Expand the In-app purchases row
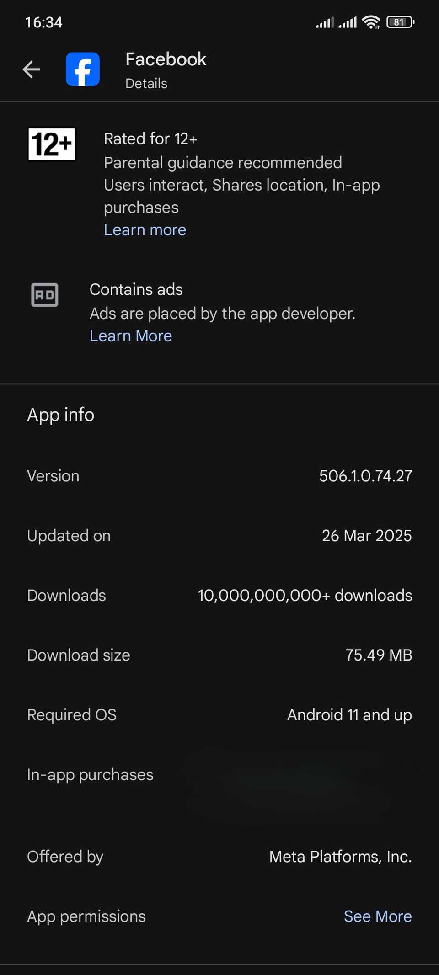This screenshot has height=975, width=439. tap(90, 774)
